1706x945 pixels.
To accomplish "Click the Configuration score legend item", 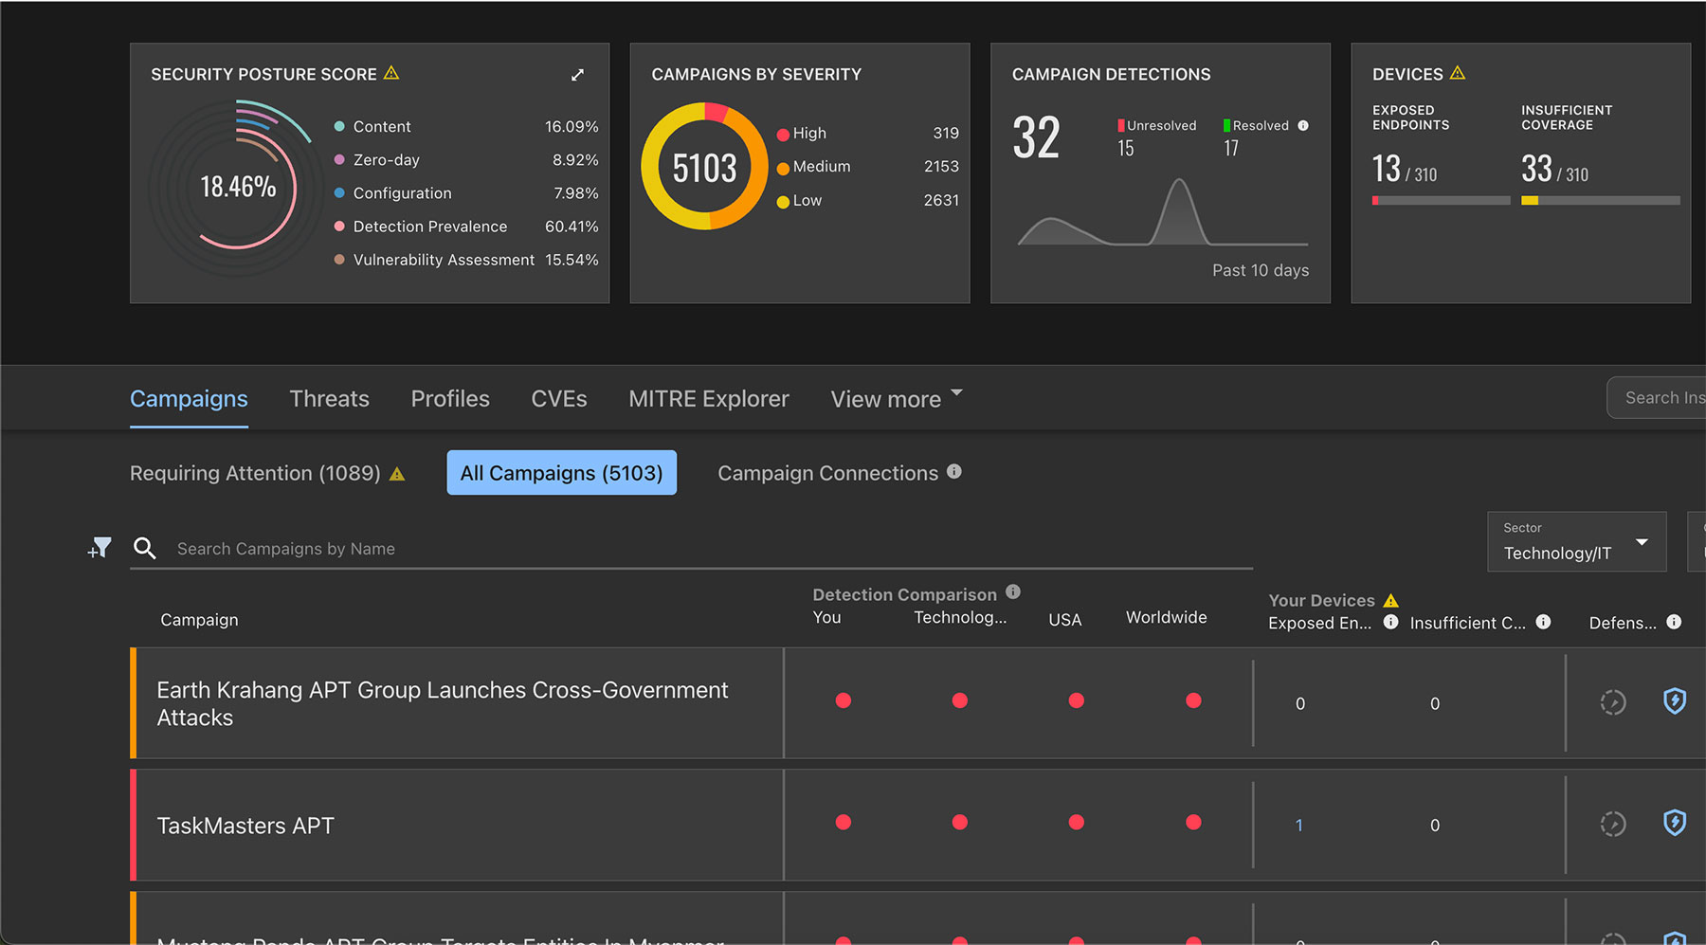I will tap(466, 193).
